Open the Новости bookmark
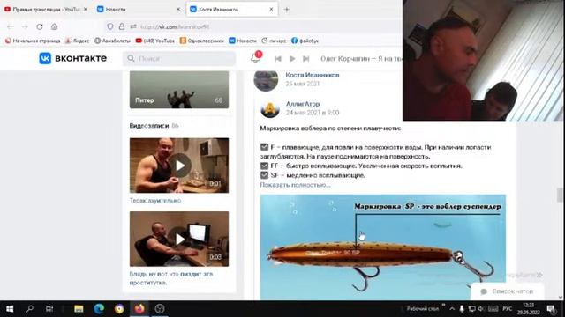 click(243, 41)
